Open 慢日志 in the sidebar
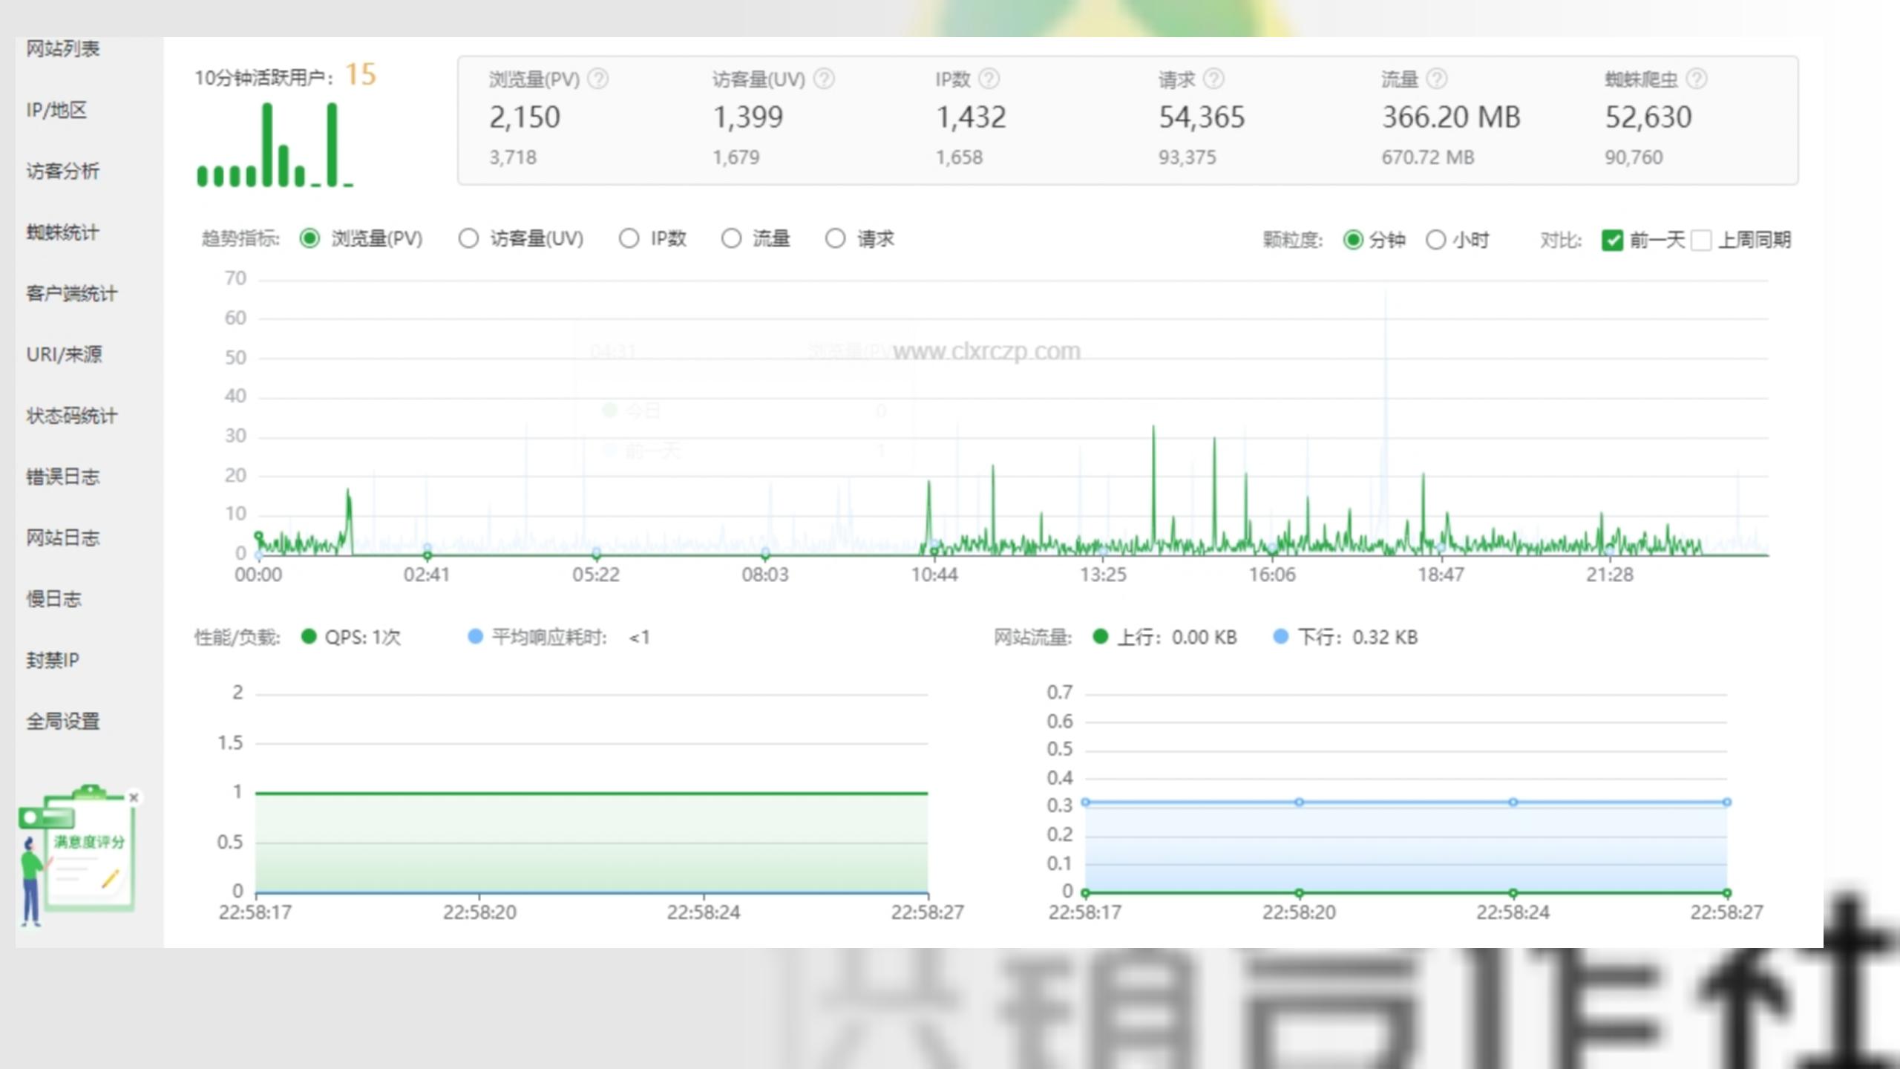Screen dimensions: 1900x1069 click(x=54, y=599)
